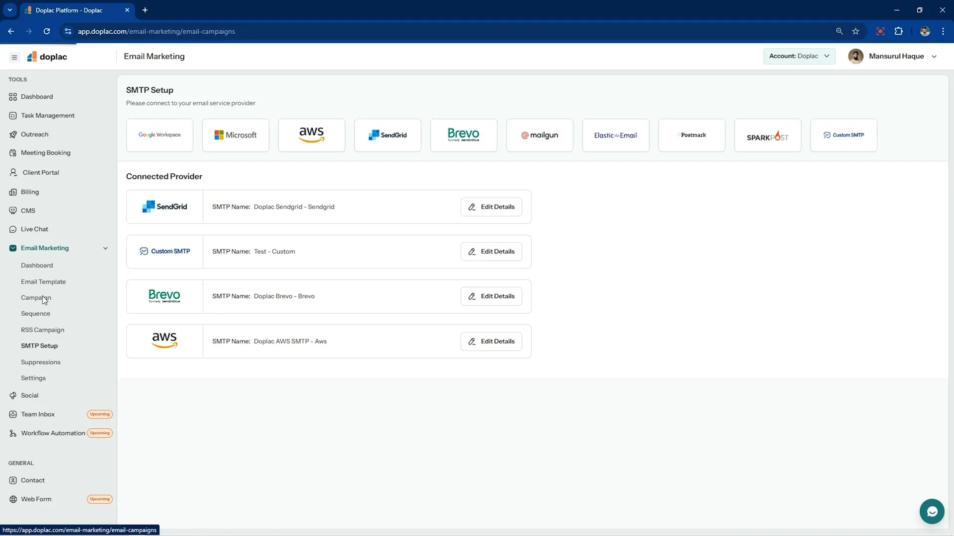954x536 pixels.
Task: Open Email Template submenu item
Action: pyautogui.click(x=43, y=282)
